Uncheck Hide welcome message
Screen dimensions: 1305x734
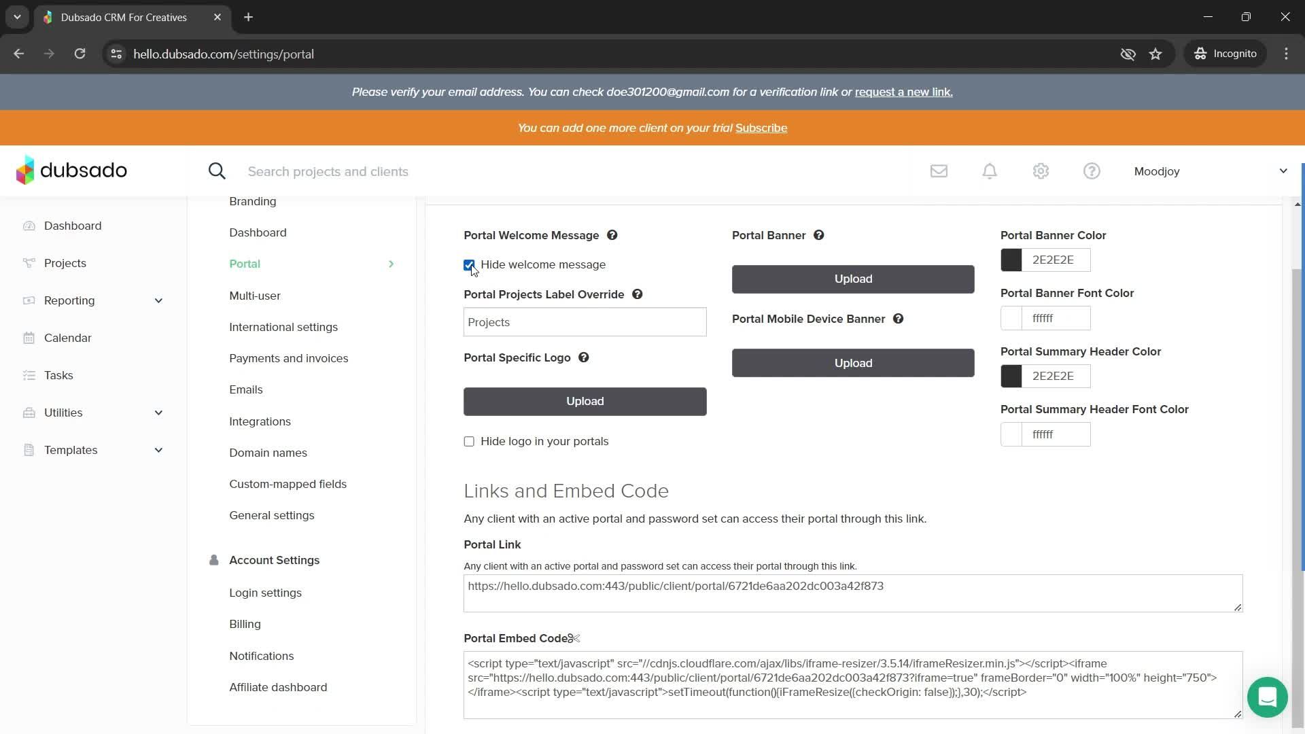click(x=469, y=265)
